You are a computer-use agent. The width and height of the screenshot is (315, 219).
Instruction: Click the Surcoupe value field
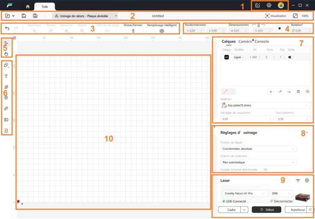(x=293, y=119)
